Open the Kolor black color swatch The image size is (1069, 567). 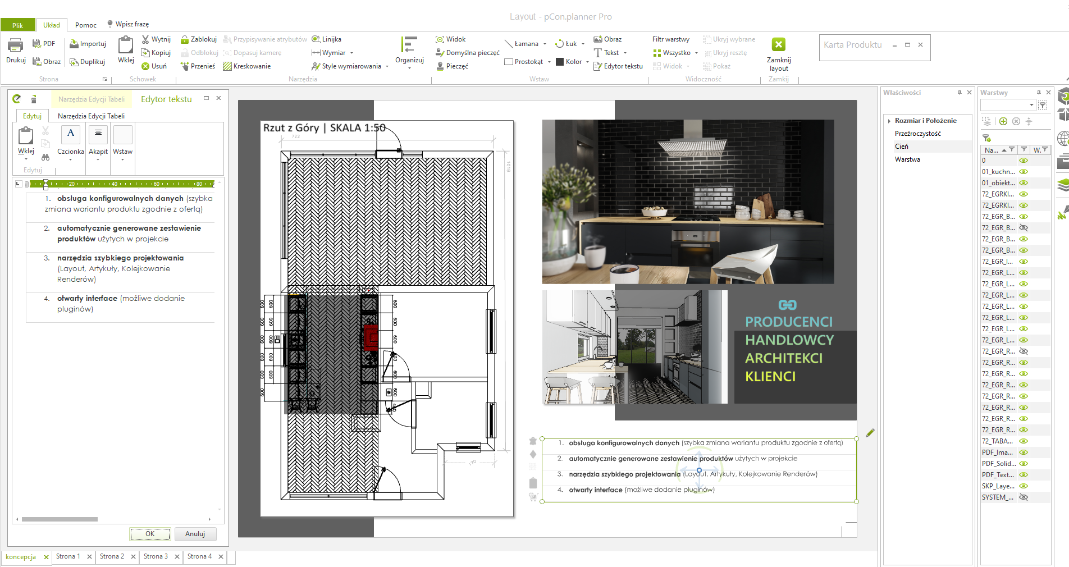(x=560, y=62)
